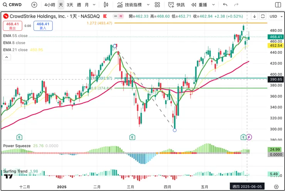Switch to the 3天 timeframe
Viewport: 285px width, 191px height.
tap(70, 5)
